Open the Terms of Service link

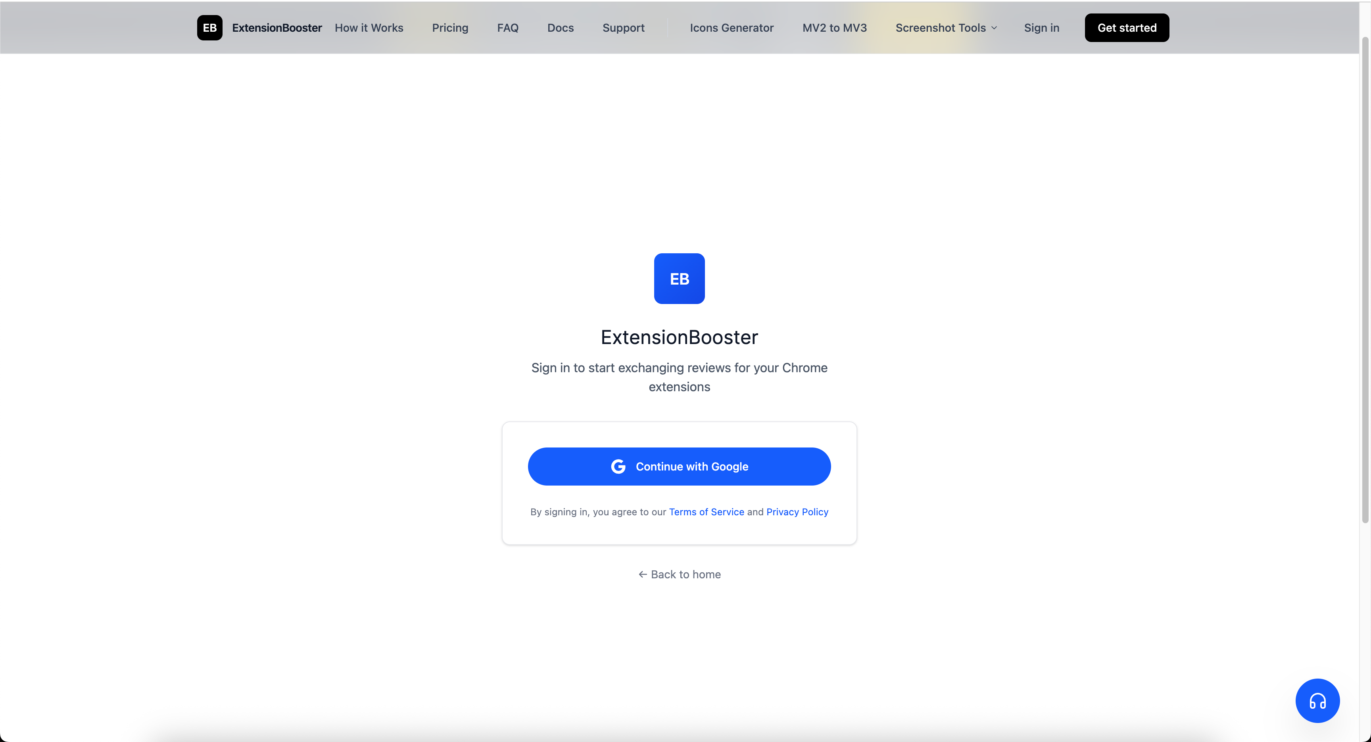706,512
